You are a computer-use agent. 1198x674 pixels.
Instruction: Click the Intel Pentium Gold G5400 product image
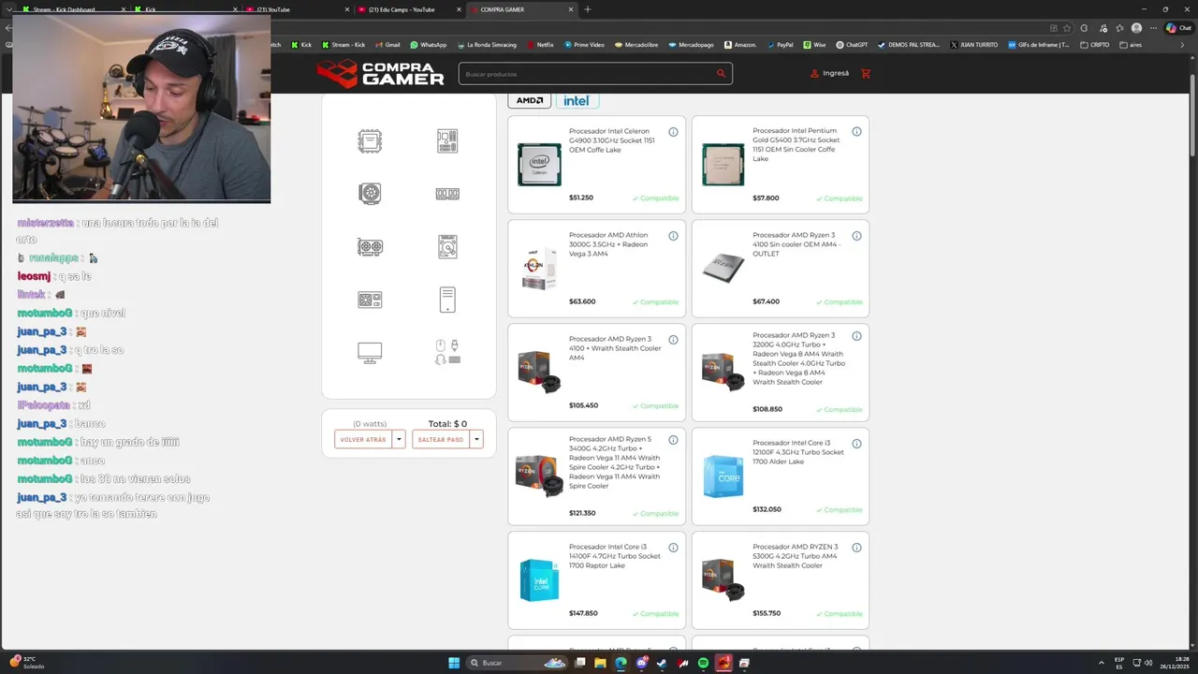(723, 165)
